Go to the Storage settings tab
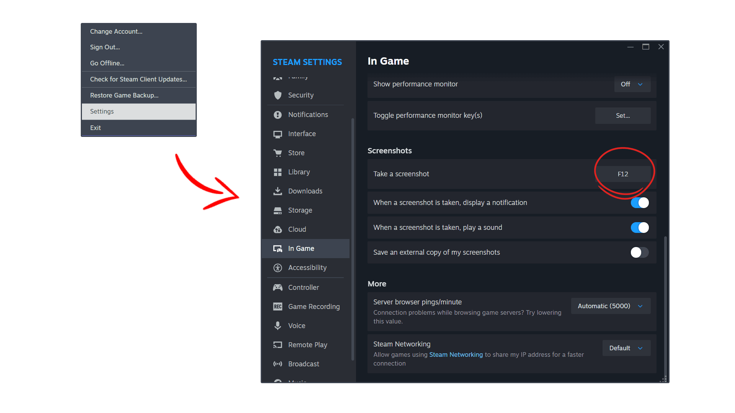This screenshot has height=413, width=735. pos(305,210)
